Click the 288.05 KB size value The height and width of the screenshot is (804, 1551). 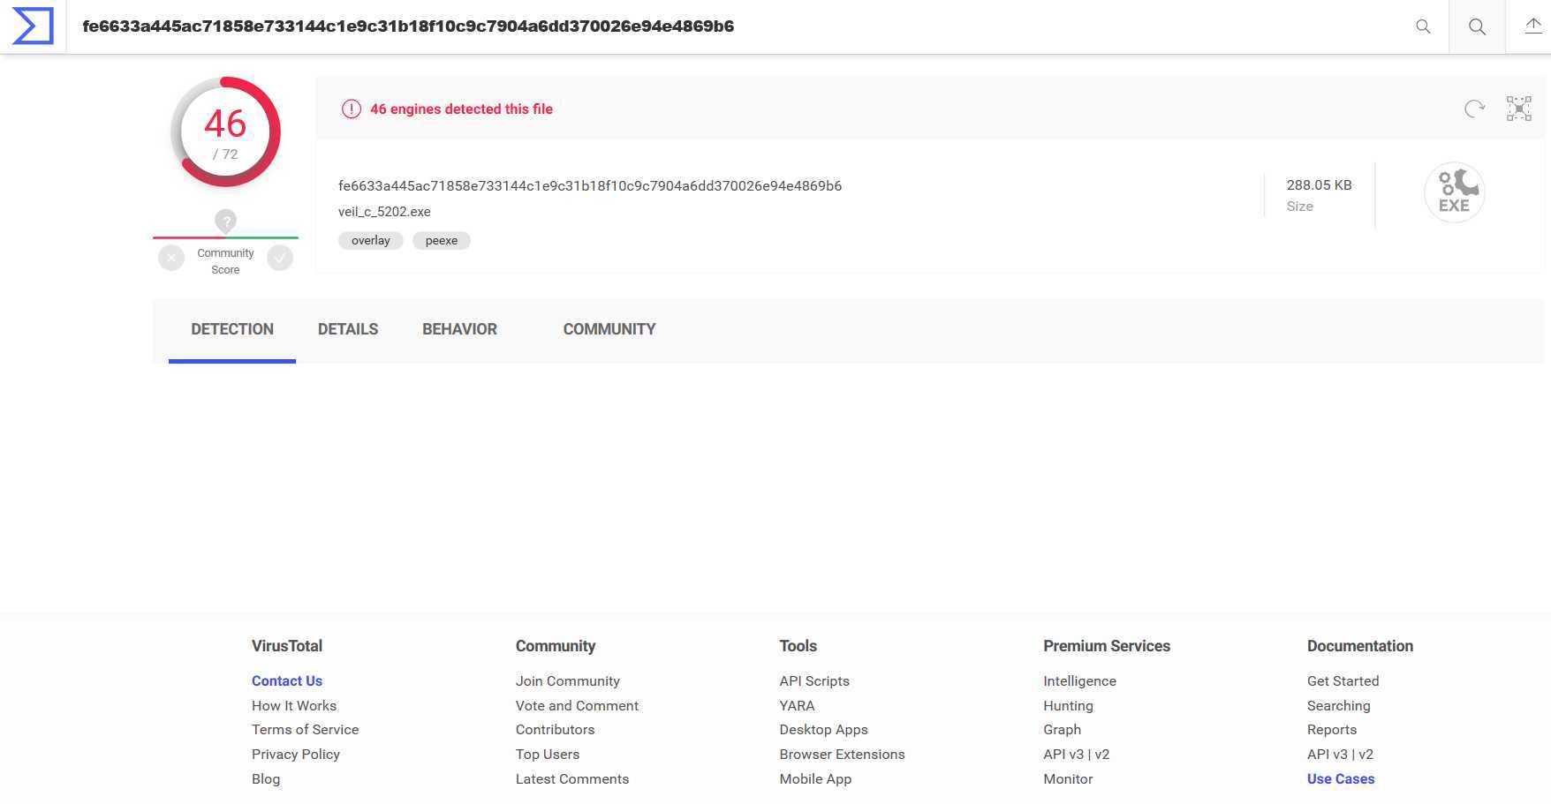[1319, 185]
